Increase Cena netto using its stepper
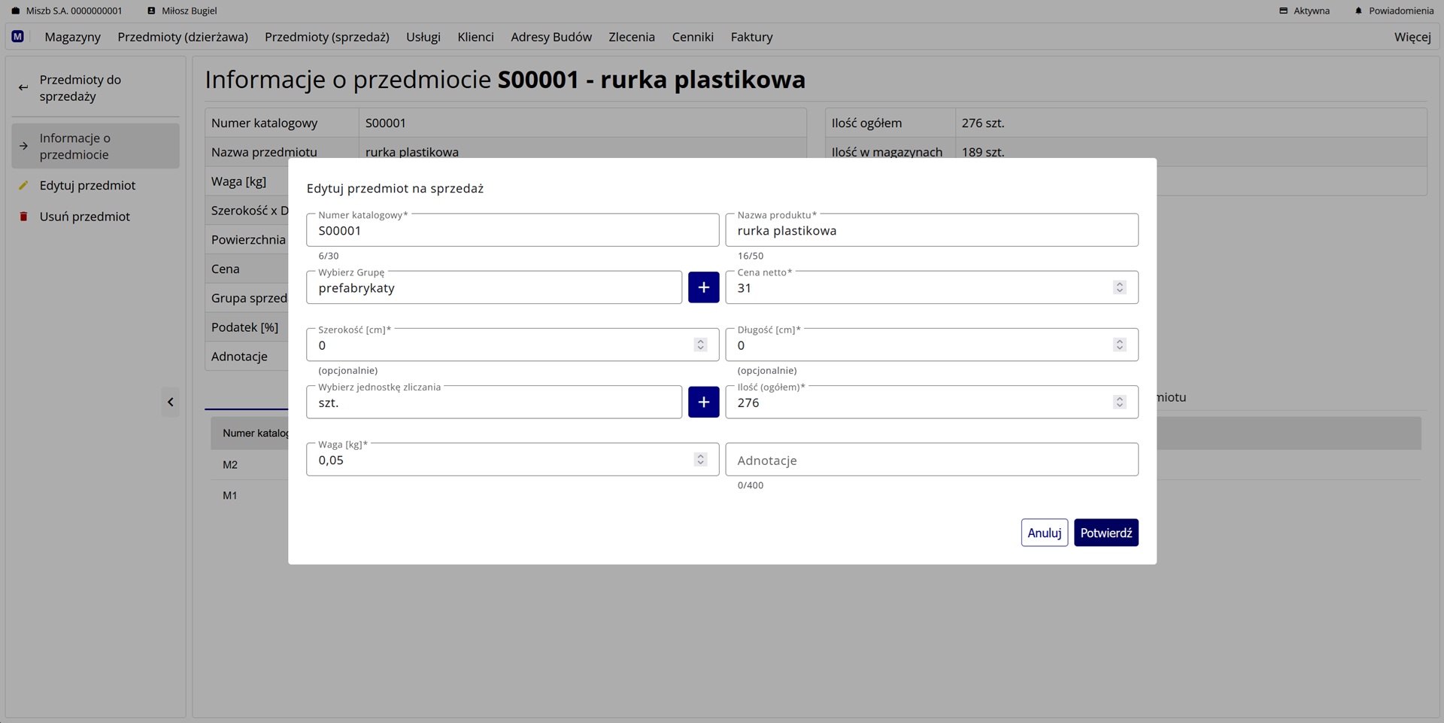1444x723 pixels. pos(1121,283)
